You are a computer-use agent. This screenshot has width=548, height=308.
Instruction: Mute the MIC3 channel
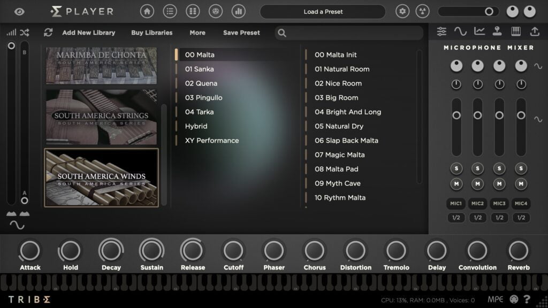499,184
